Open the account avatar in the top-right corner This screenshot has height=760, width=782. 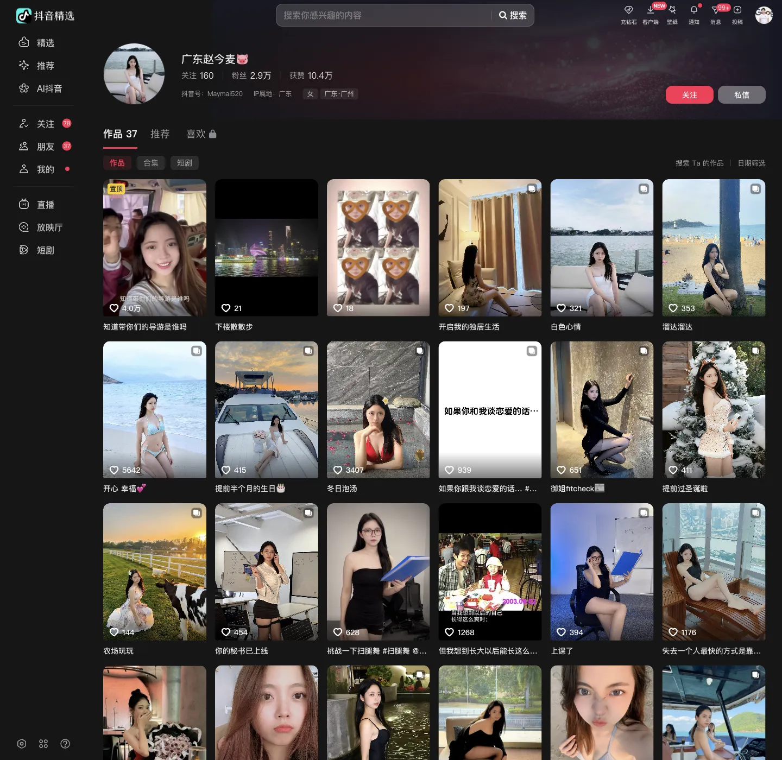coord(764,15)
